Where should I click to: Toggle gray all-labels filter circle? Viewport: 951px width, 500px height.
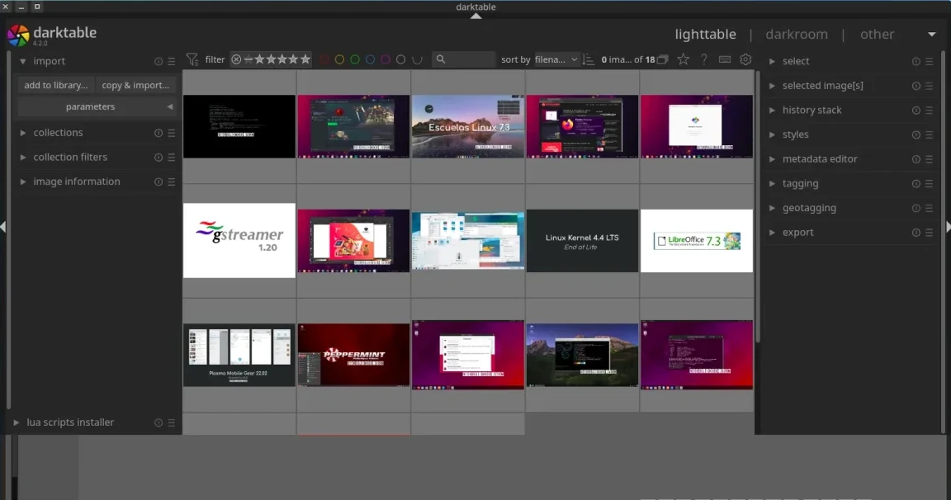(x=401, y=59)
